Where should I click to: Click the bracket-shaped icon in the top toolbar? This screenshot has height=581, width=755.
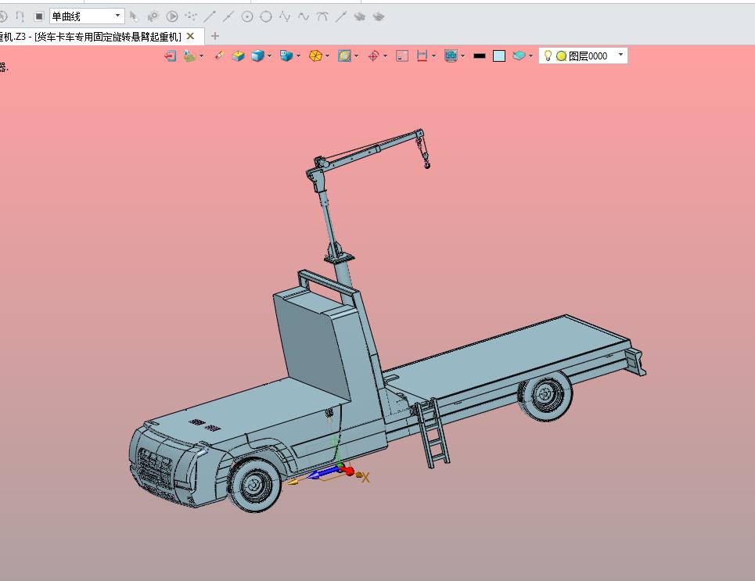[20, 16]
